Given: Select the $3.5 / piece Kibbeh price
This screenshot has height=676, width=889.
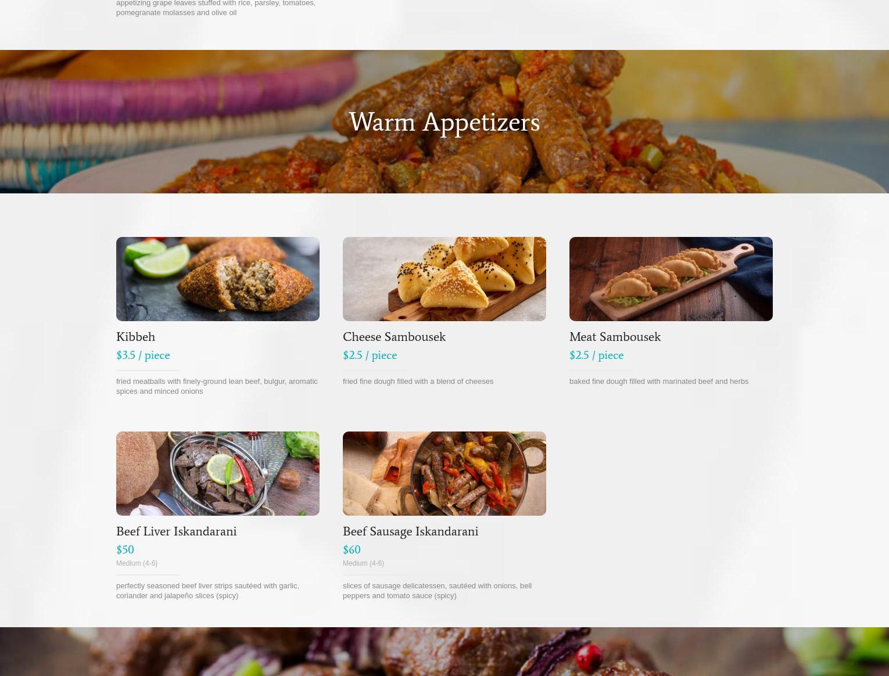Looking at the screenshot, I should pyautogui.click(x=143, y=355).
